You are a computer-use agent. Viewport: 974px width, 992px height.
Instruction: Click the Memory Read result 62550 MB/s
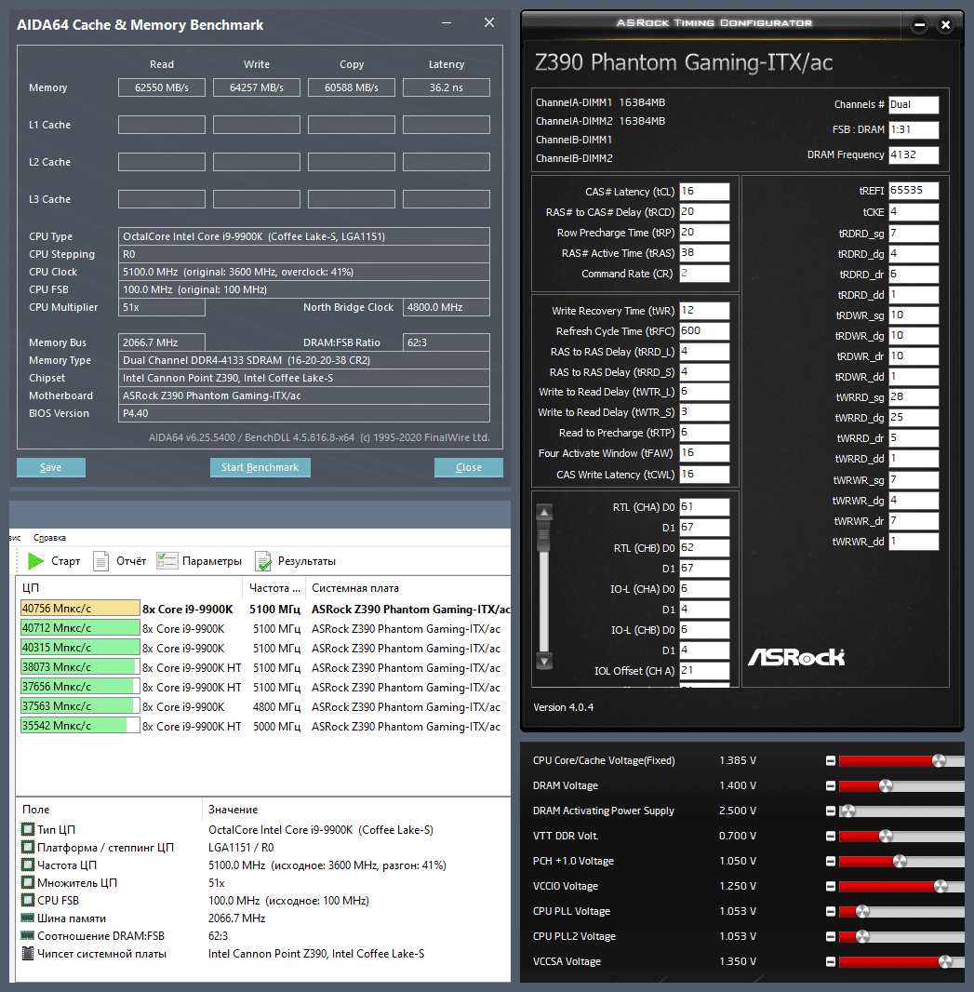click(162, 87)
